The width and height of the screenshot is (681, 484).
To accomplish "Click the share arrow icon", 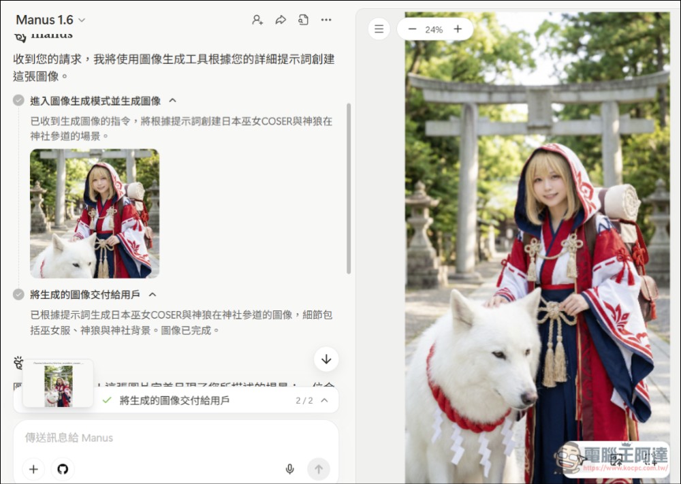I will (281, 20).
